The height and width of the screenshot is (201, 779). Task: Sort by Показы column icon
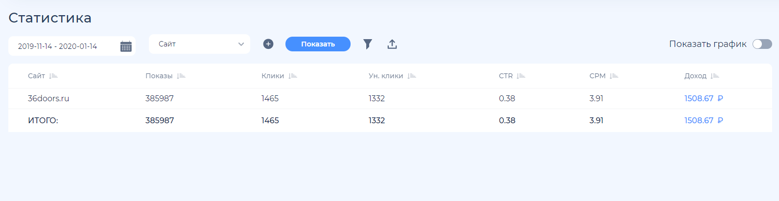(181, 76)
